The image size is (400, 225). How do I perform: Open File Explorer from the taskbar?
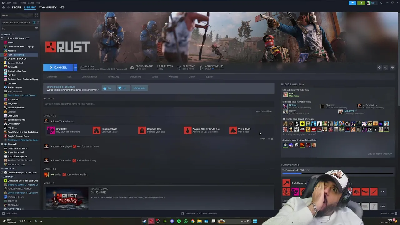pyautogui.click(x=199, y=221)
